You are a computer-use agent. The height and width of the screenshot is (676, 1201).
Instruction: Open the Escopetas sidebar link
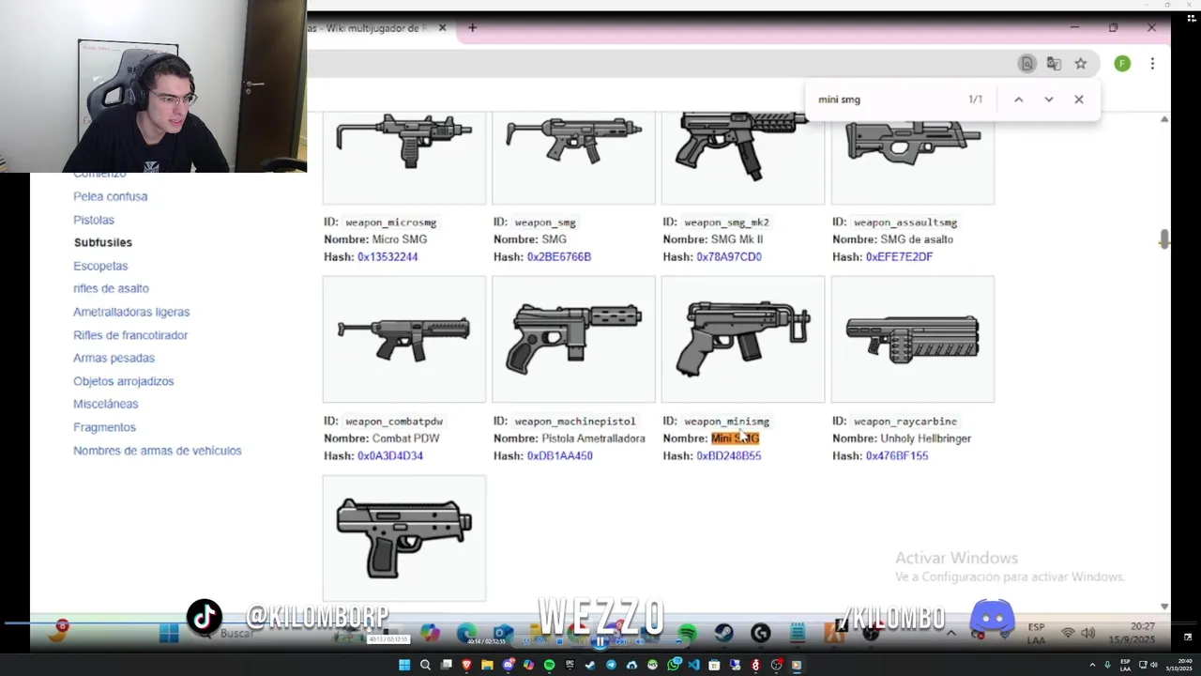100,266
